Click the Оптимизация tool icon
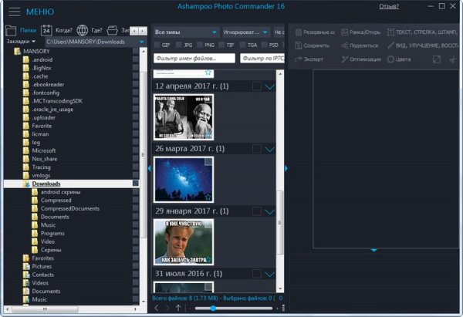 [343, 59]
